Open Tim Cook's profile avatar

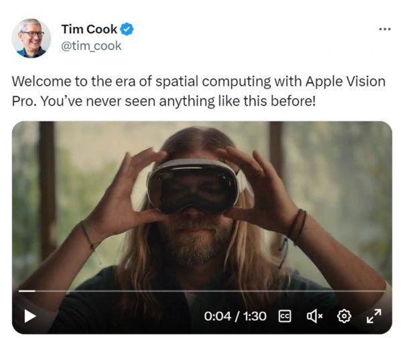point(31,37)
